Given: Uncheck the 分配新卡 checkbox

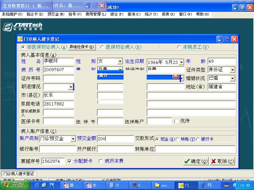Looking at the screenshot, I should [70, 161].
